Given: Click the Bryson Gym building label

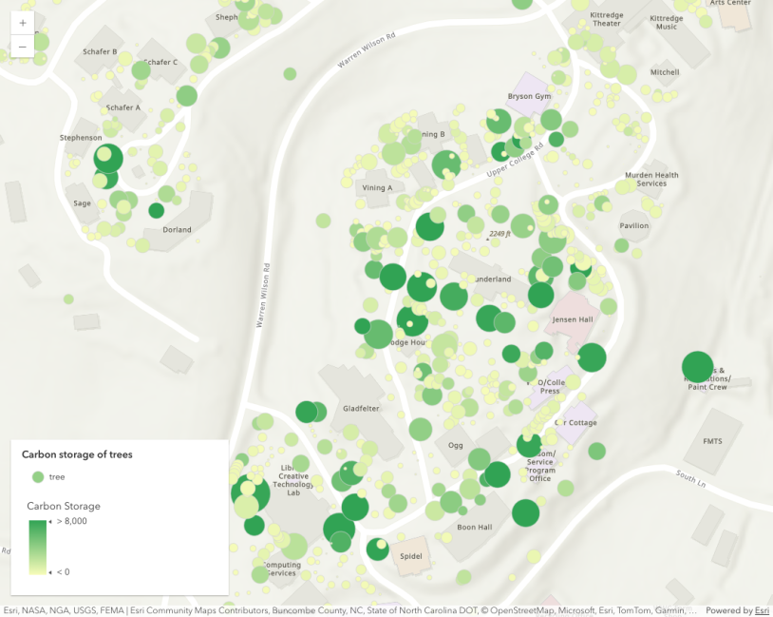Looking at the screenshot, I should pyautogui.click(x=529, y=96).
